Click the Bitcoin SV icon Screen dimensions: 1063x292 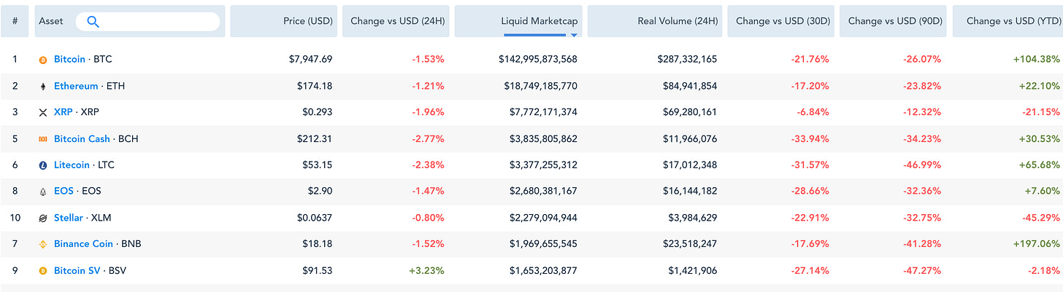(x=43, y=270)
